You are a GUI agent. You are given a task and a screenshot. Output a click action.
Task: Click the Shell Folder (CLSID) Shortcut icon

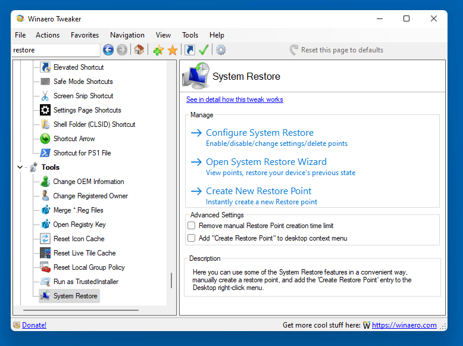click(45, 124)
